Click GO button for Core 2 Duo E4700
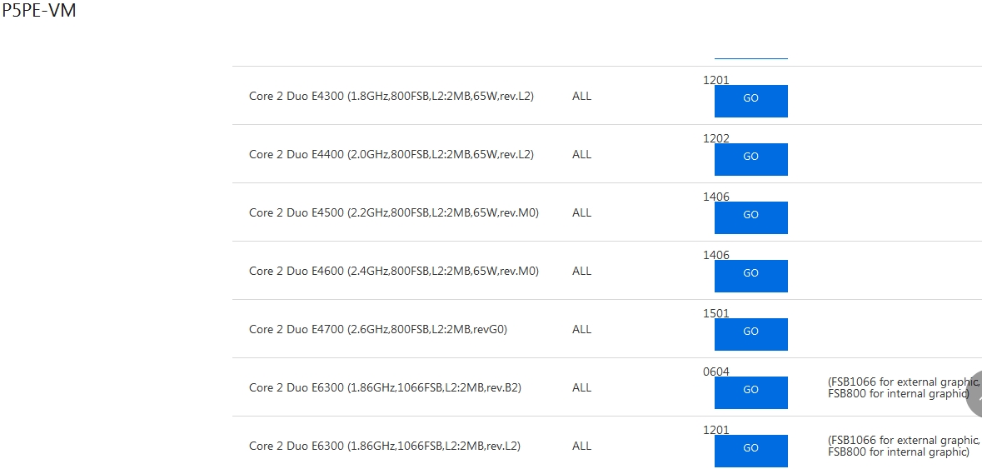The image size is (982, 469). coord(751,334)
